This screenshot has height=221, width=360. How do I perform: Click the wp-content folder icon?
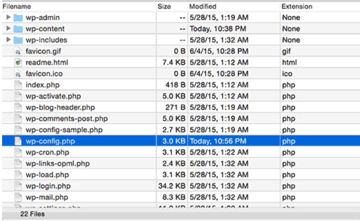click(18, 29)
